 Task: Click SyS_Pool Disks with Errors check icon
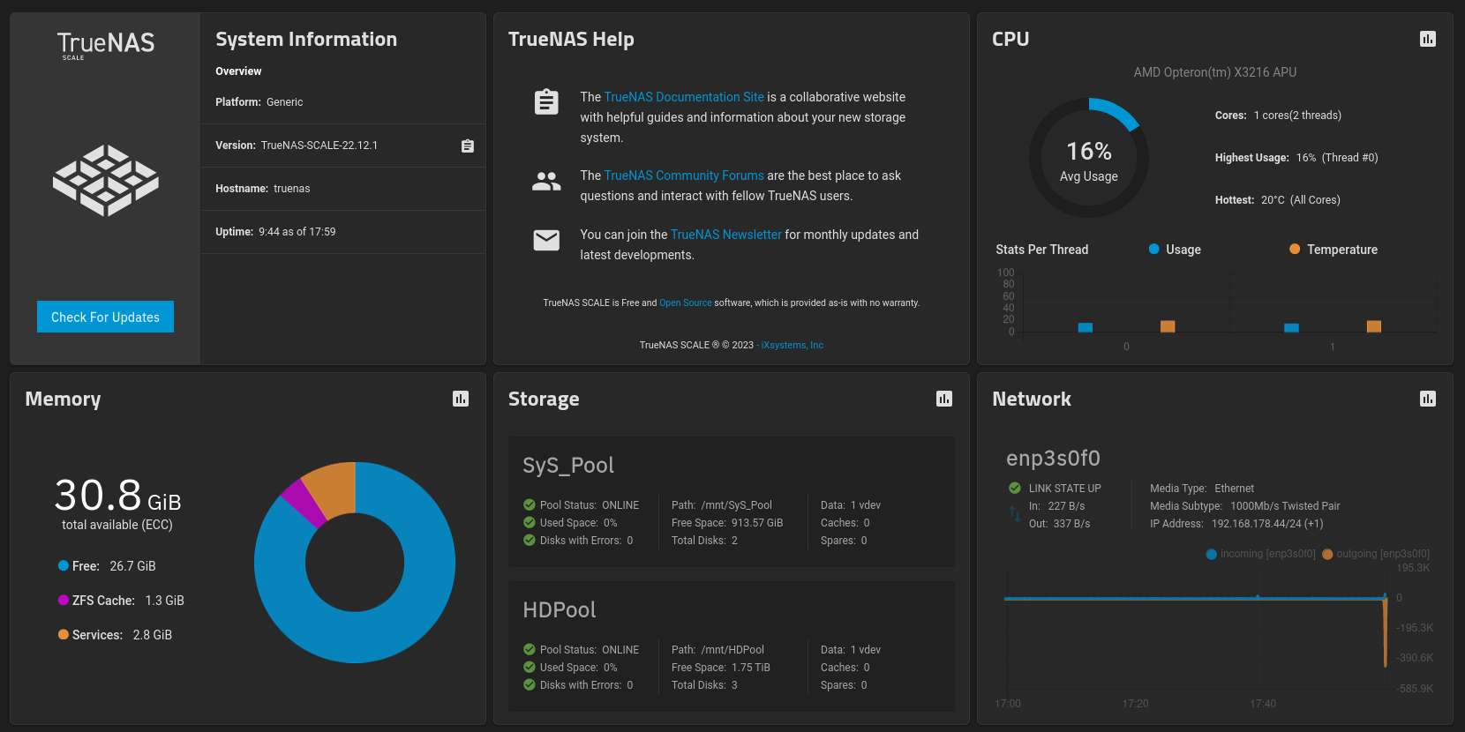pyautogui.click(x=530, y=541)
